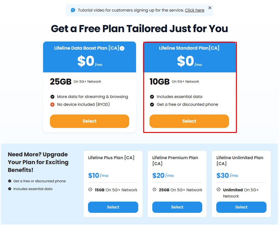Click checkmark beside More data for streaming
The image size is (279, 225).
52,96
